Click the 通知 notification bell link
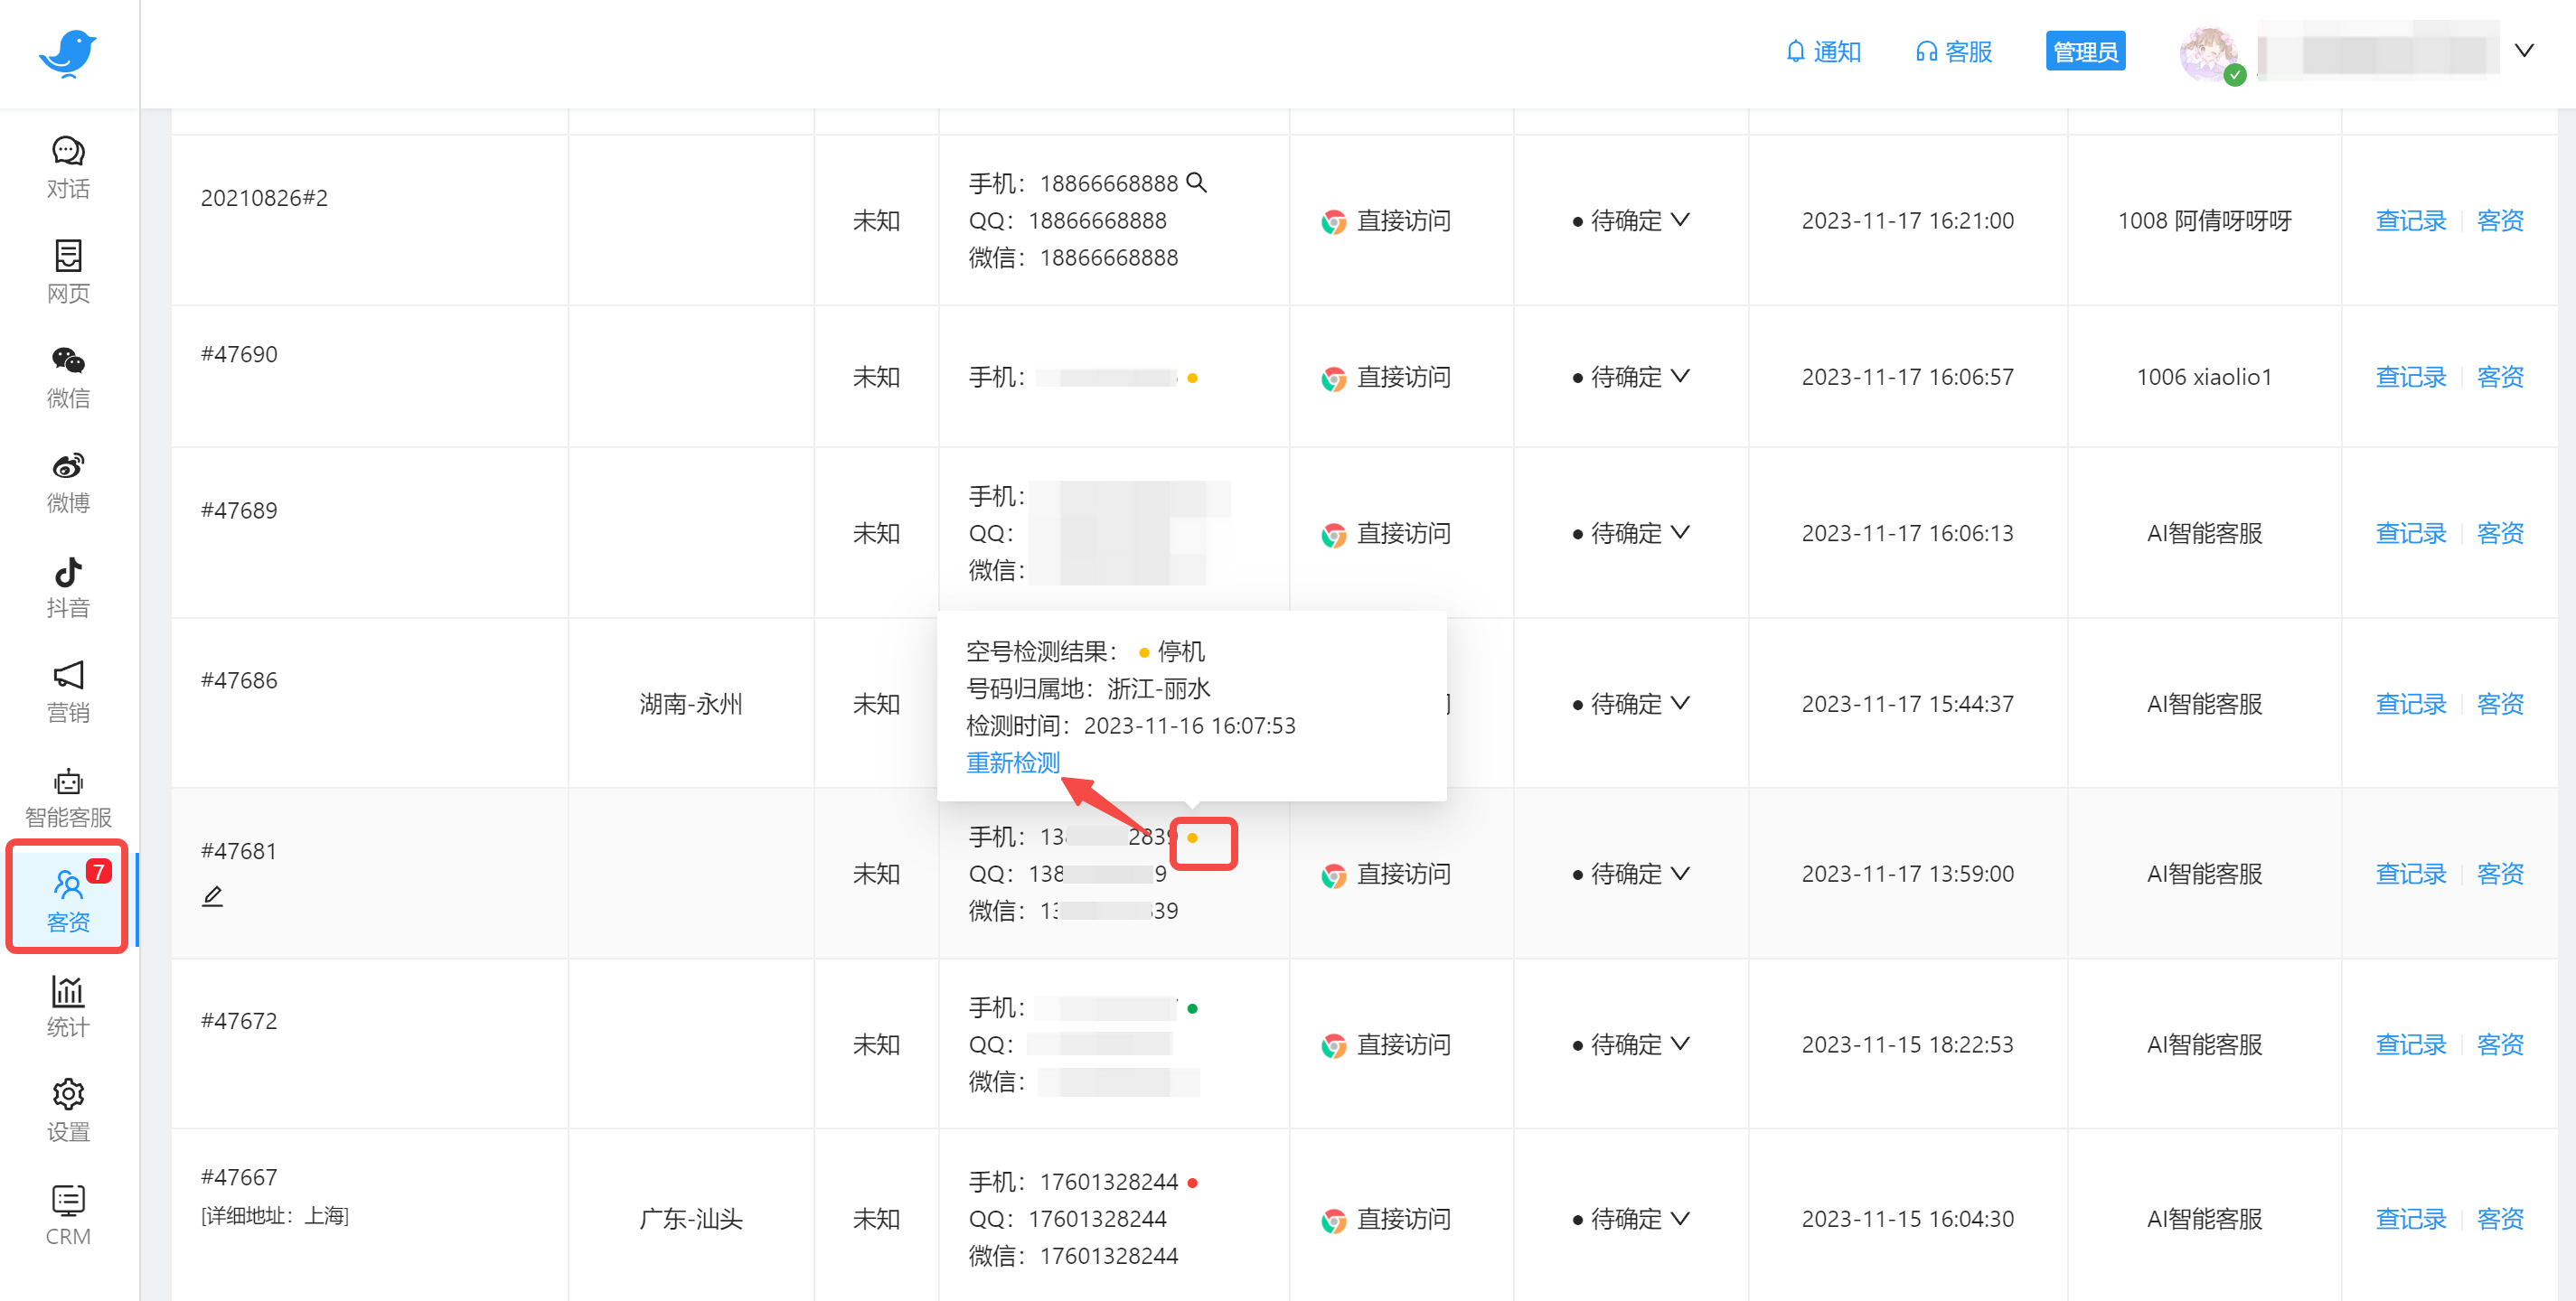2576x1301 pixels. tap(1823, 52)
